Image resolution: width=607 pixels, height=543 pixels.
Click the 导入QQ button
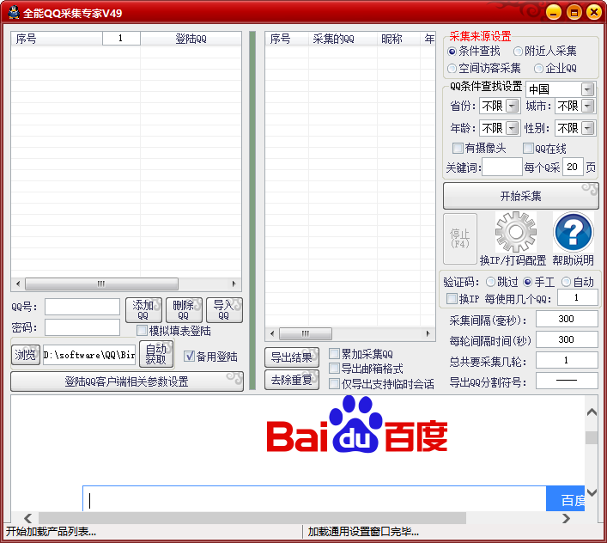tap(224, 310)
